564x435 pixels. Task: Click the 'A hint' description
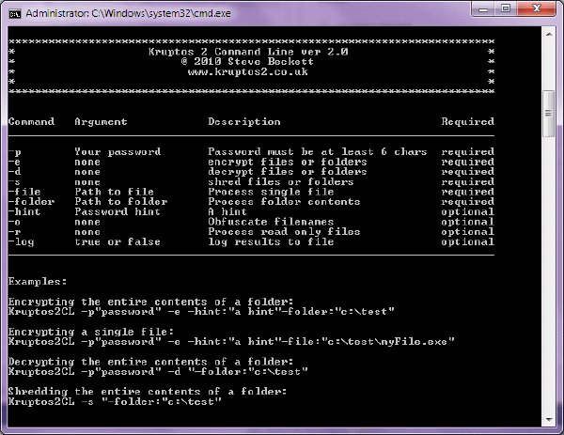227,211
